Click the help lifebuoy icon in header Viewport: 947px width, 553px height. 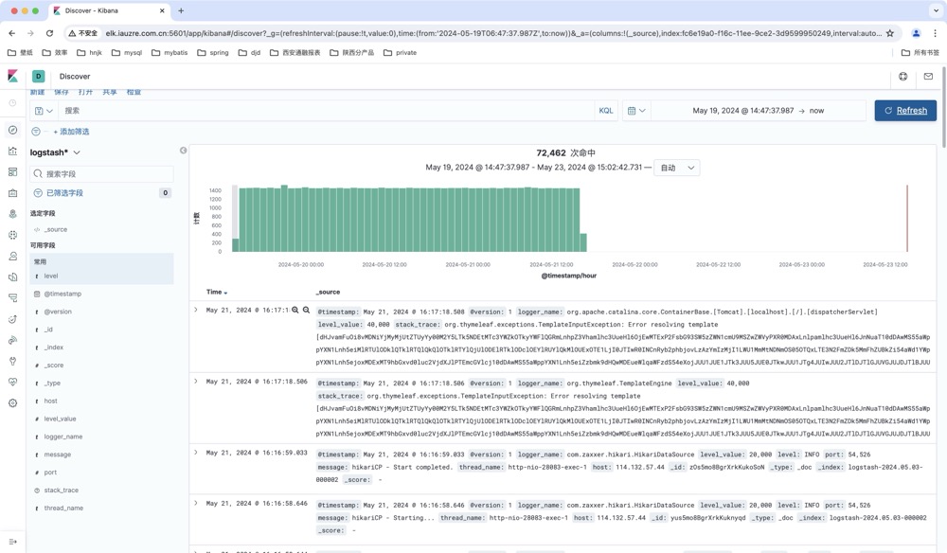tap(902, 77)
